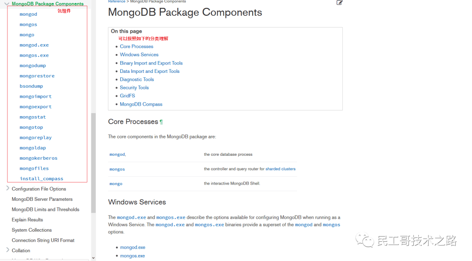Jump to the Diagnostic Tools section
The image size is (472, 261).
click(137, 79)
